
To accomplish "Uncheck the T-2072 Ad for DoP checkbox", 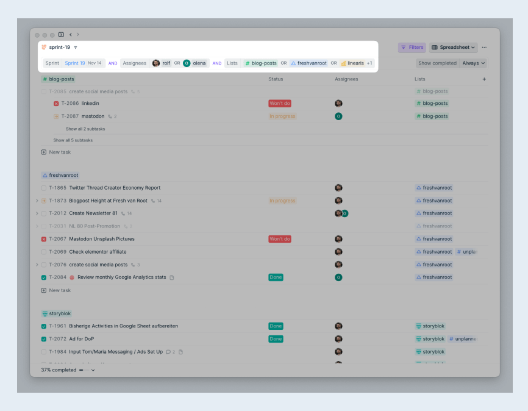I will [44, 339].
